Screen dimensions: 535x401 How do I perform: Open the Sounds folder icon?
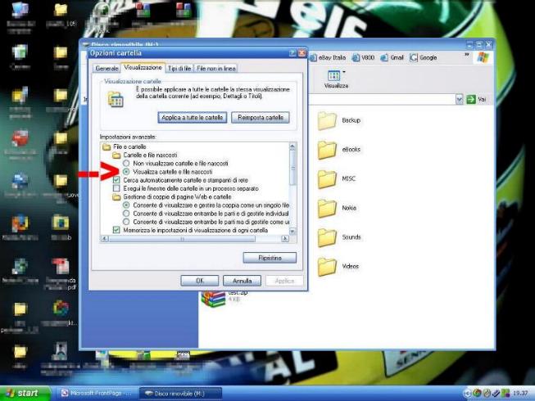click(327, 237)
